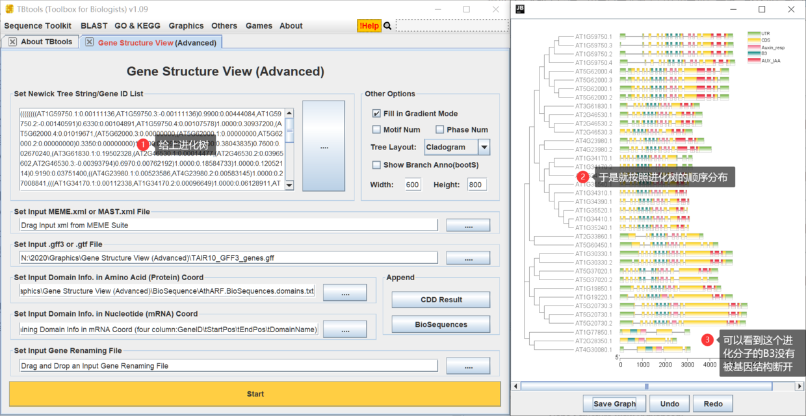Open the red !Help button
Viewport: 806px width, 416px height.
coord(369,26)
